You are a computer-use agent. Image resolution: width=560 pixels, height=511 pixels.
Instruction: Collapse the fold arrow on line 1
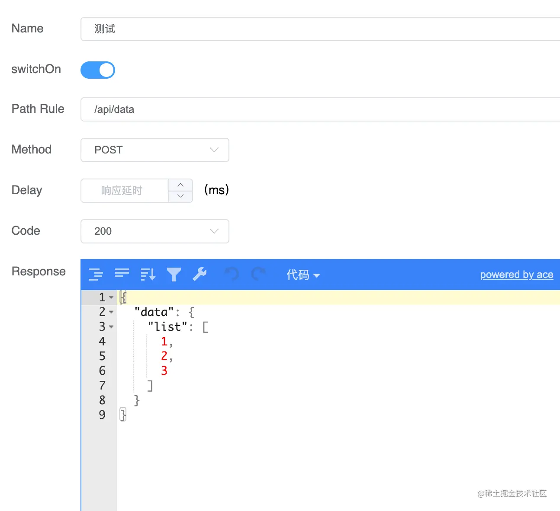111,297
